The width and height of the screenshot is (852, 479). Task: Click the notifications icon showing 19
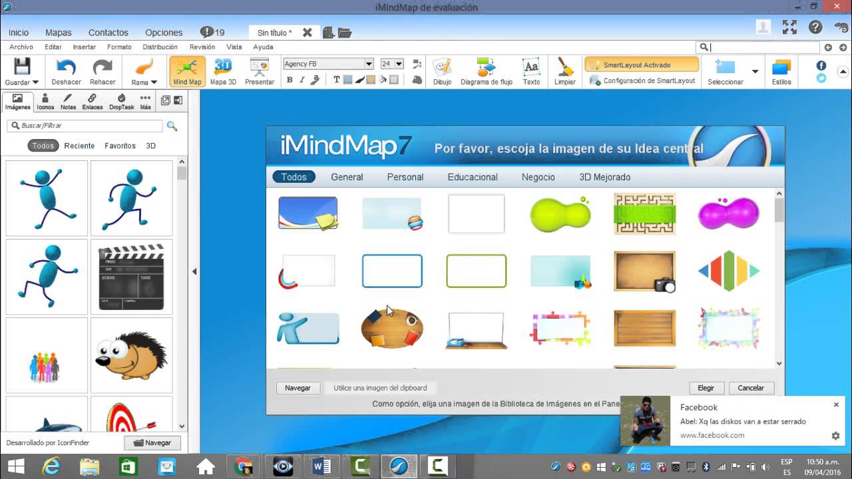point(212,32)
